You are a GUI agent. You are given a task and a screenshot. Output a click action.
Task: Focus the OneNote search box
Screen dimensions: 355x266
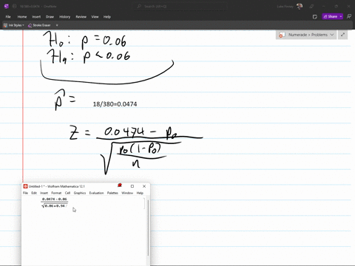click(180, 6)
